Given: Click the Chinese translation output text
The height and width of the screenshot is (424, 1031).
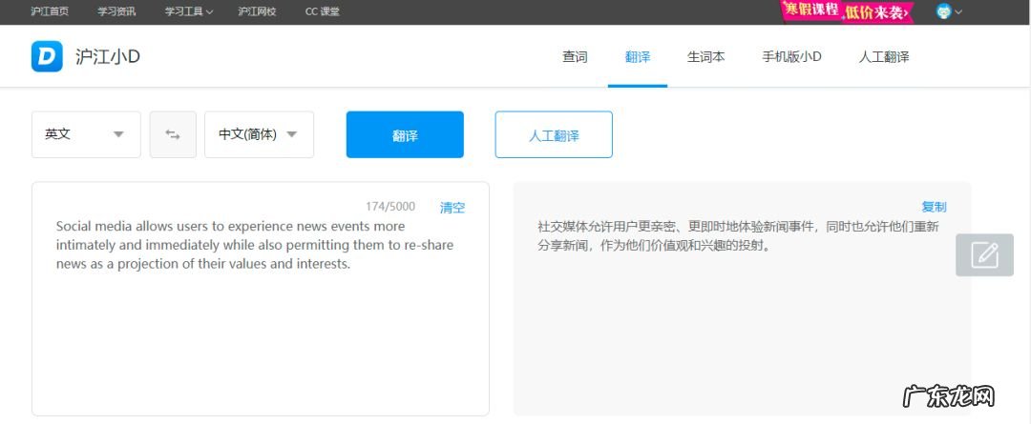Looking at the screenshot, I should [738, 237].
